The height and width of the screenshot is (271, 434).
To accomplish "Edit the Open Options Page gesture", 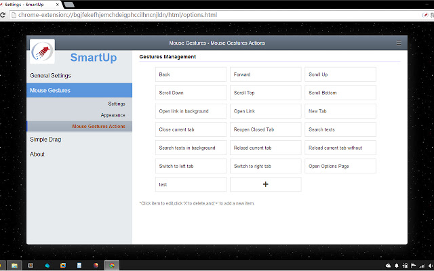I will point(340,166).
